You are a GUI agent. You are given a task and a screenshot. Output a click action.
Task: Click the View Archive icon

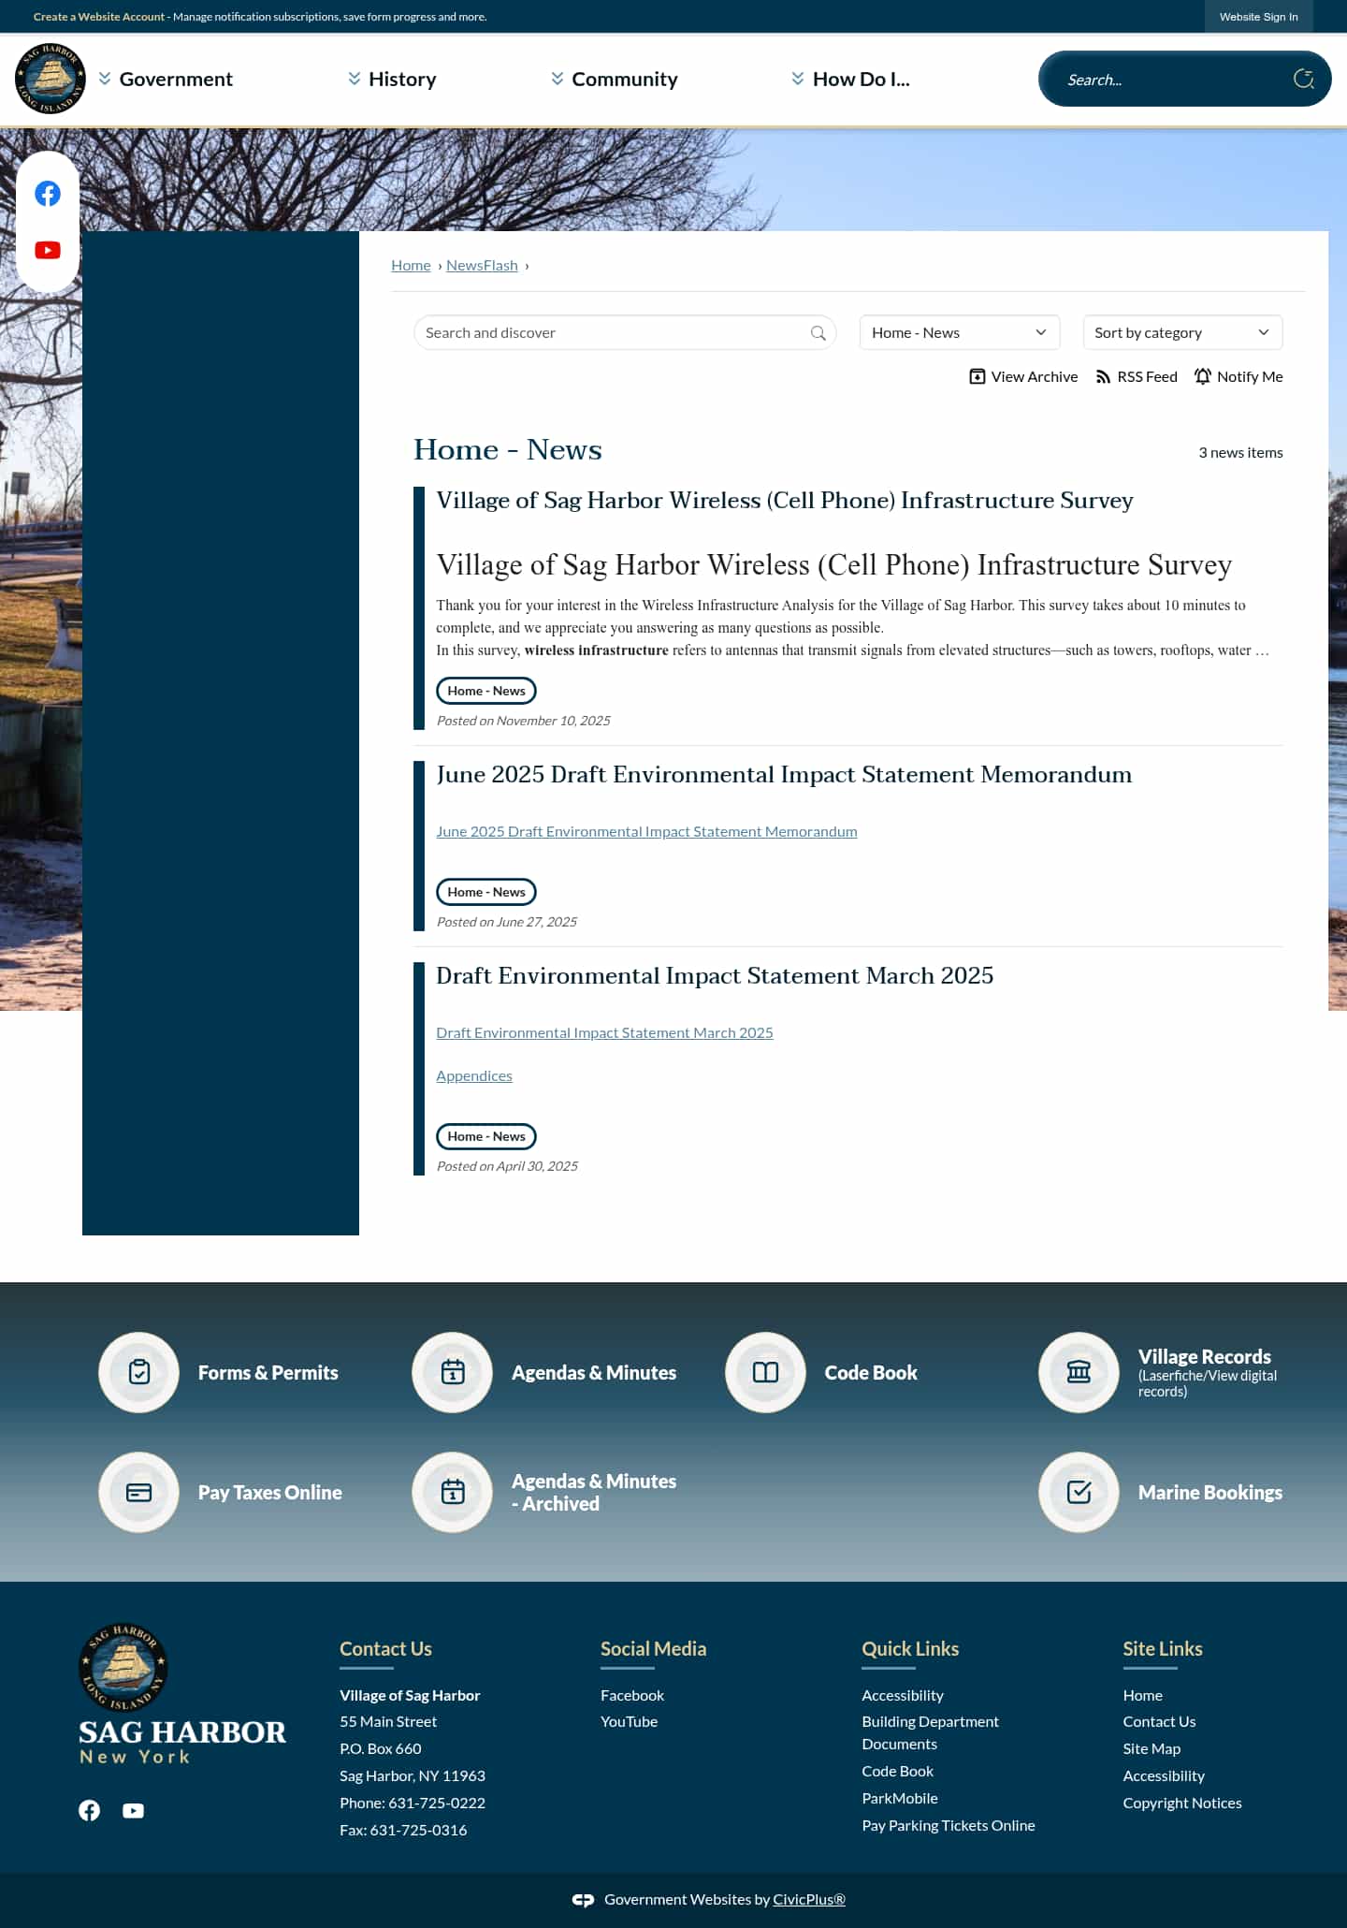pos(978,376)
